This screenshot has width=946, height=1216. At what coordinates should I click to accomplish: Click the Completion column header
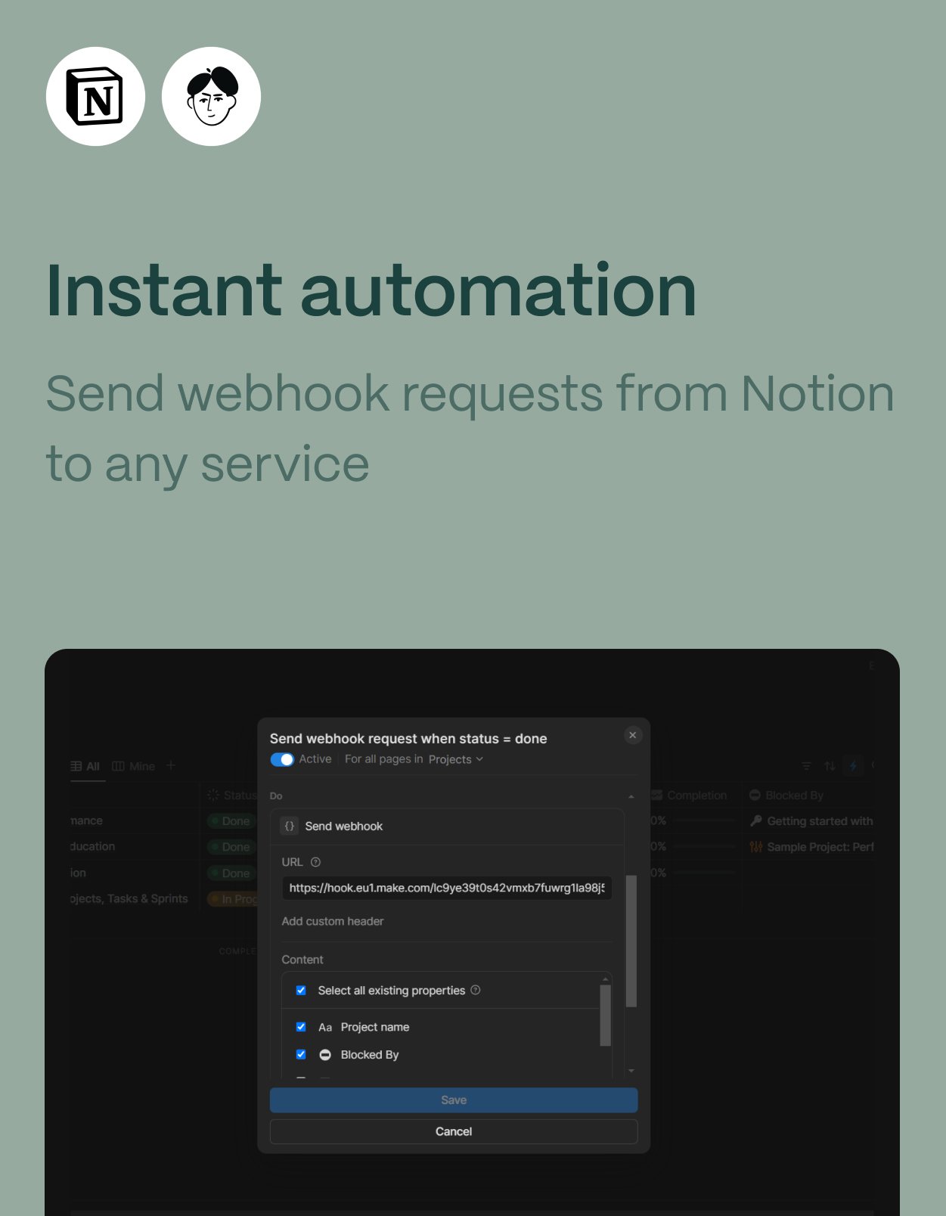[x=690, y=796]
